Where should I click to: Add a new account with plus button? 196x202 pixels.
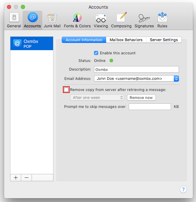(x=16, y=178)
